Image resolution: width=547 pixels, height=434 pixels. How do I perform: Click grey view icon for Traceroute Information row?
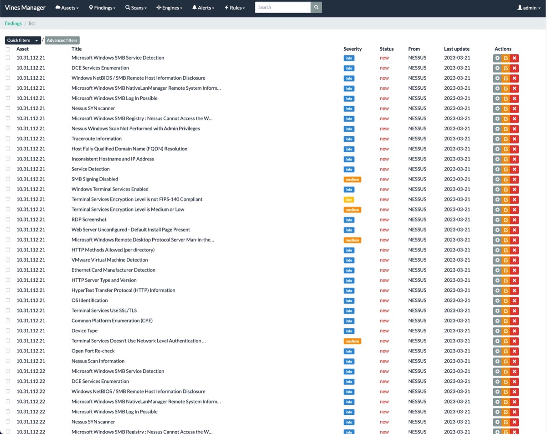pos(497,139)
